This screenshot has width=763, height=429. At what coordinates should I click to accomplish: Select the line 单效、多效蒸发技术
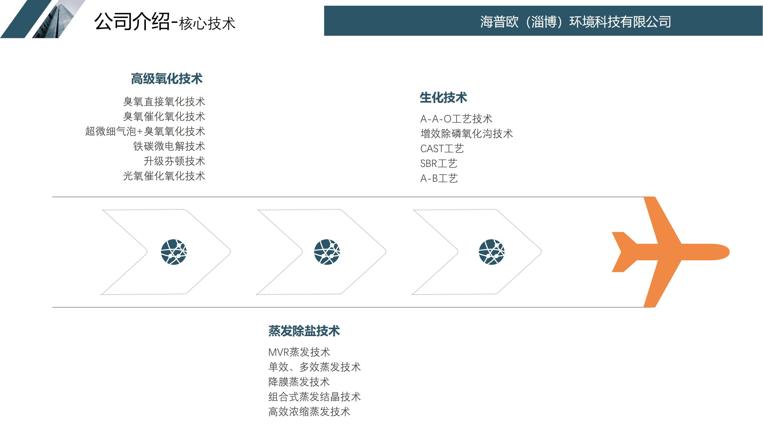click(x=315, y=367)
